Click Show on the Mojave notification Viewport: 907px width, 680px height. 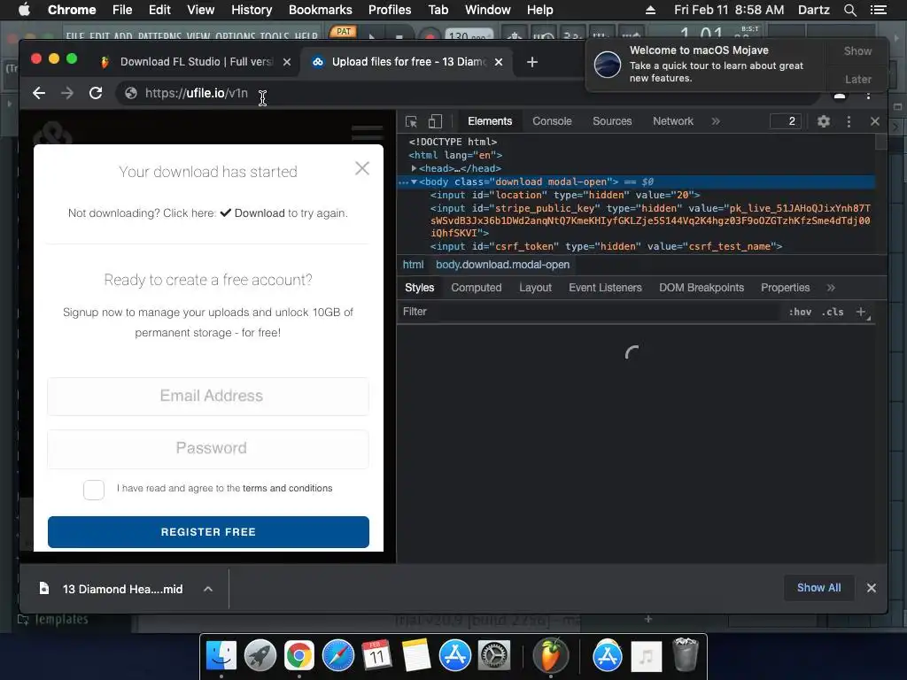click(x=857, y=50)
